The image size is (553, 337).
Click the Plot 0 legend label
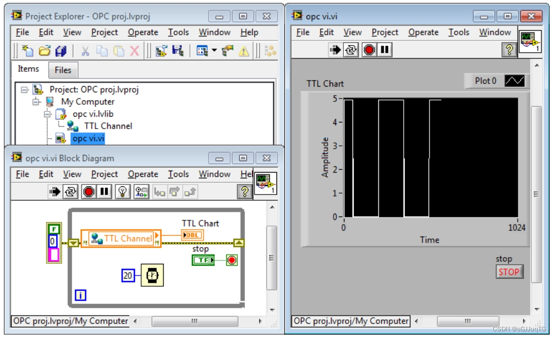coord(485,81)
